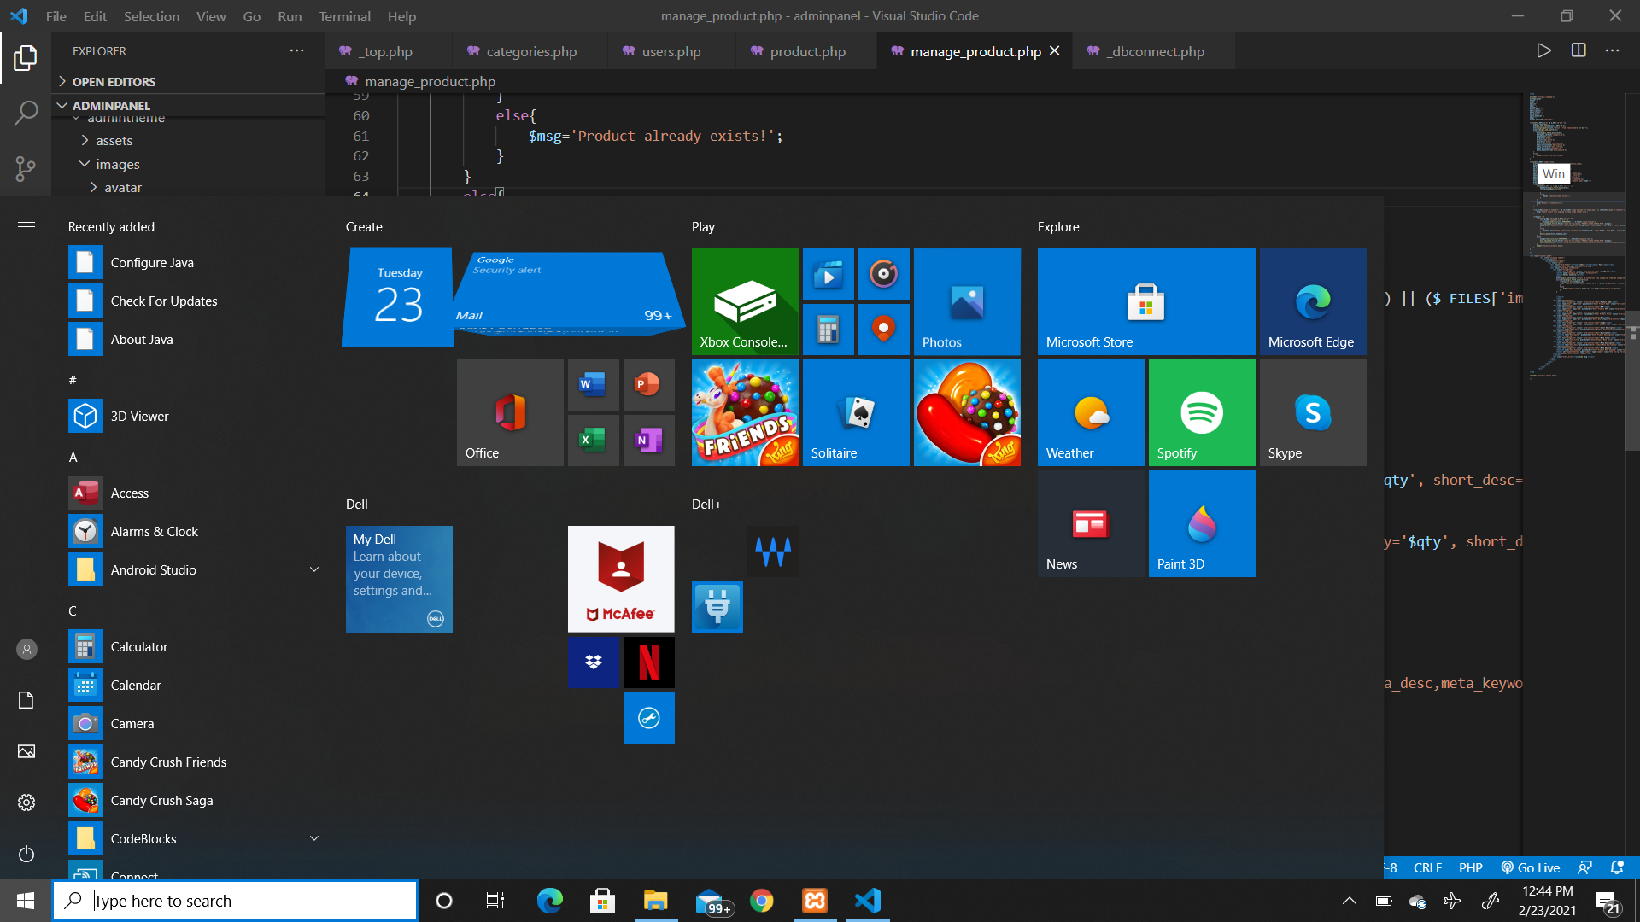Click the Type here to search box
The width and height of the screenshot is (1640, 922).
pyautogui.click(x=235, y=901)
